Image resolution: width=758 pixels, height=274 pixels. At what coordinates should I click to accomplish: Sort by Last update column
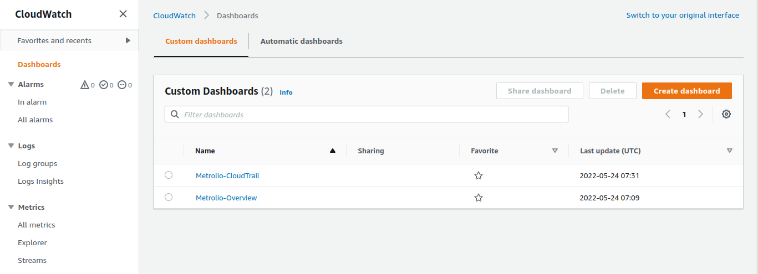pyautogui.click(x=729, y=151)
